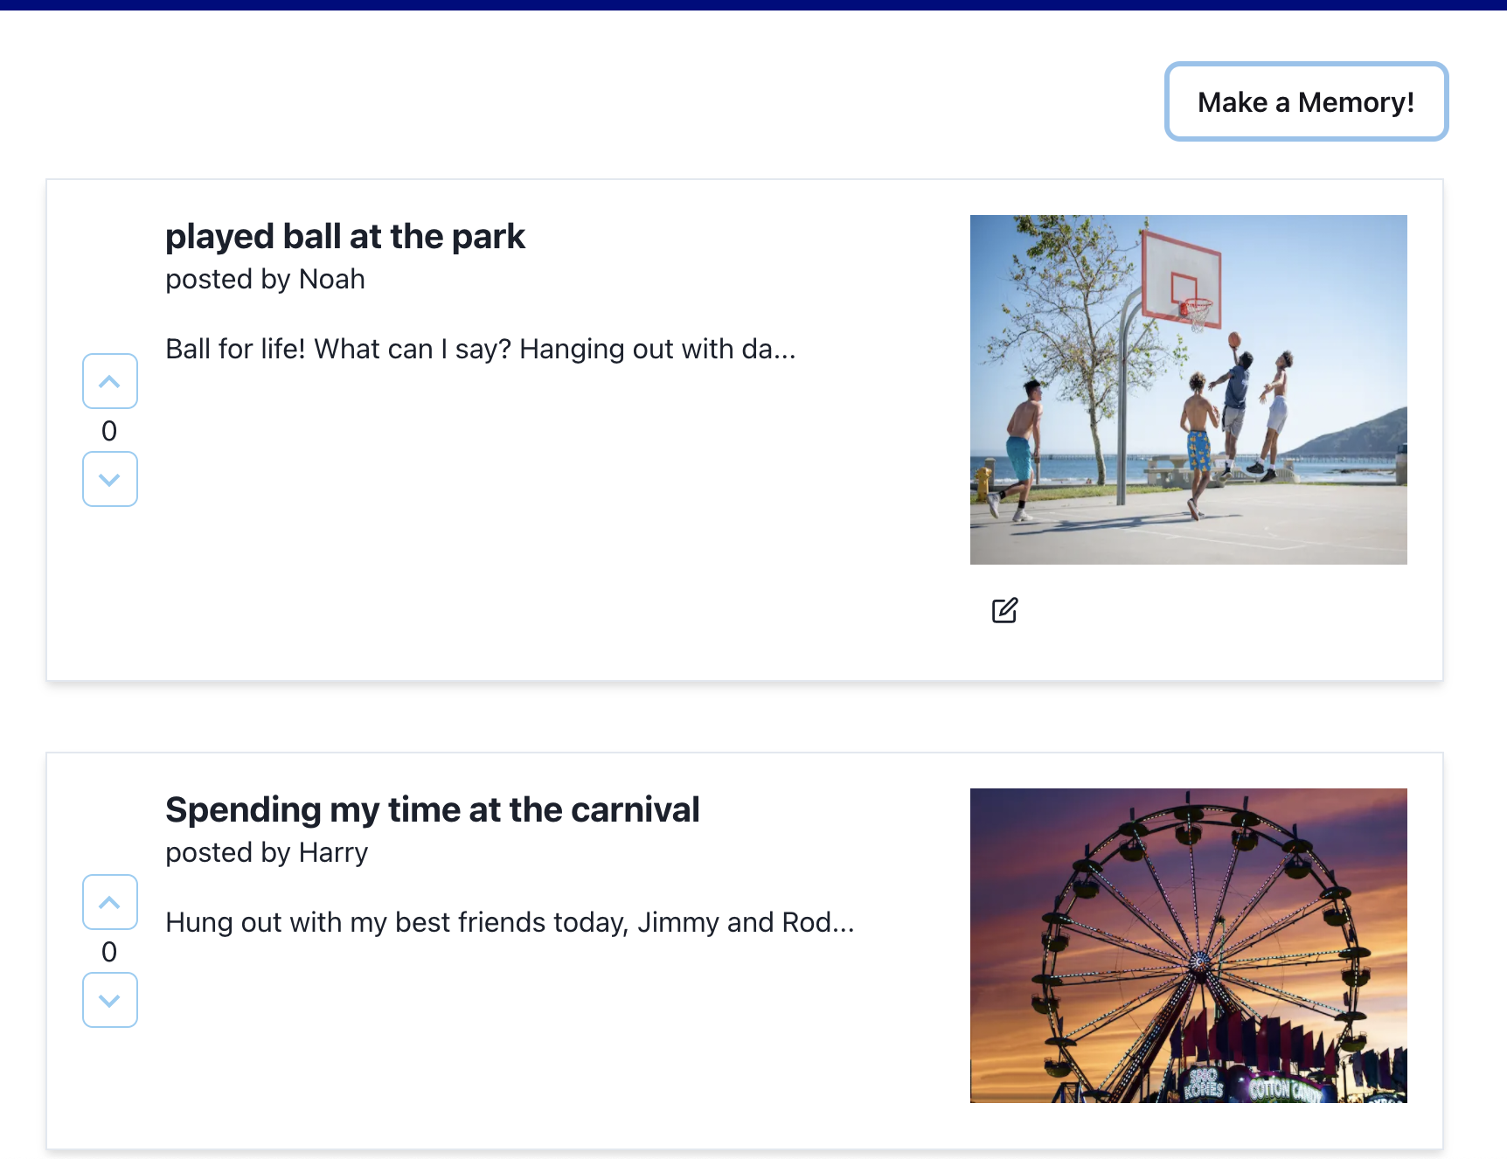Image resolution: width=1507 pixels, height=1159 pixels.
Task: Toggle the vote up chevron on the first memory
Action: tap(109, 381)
